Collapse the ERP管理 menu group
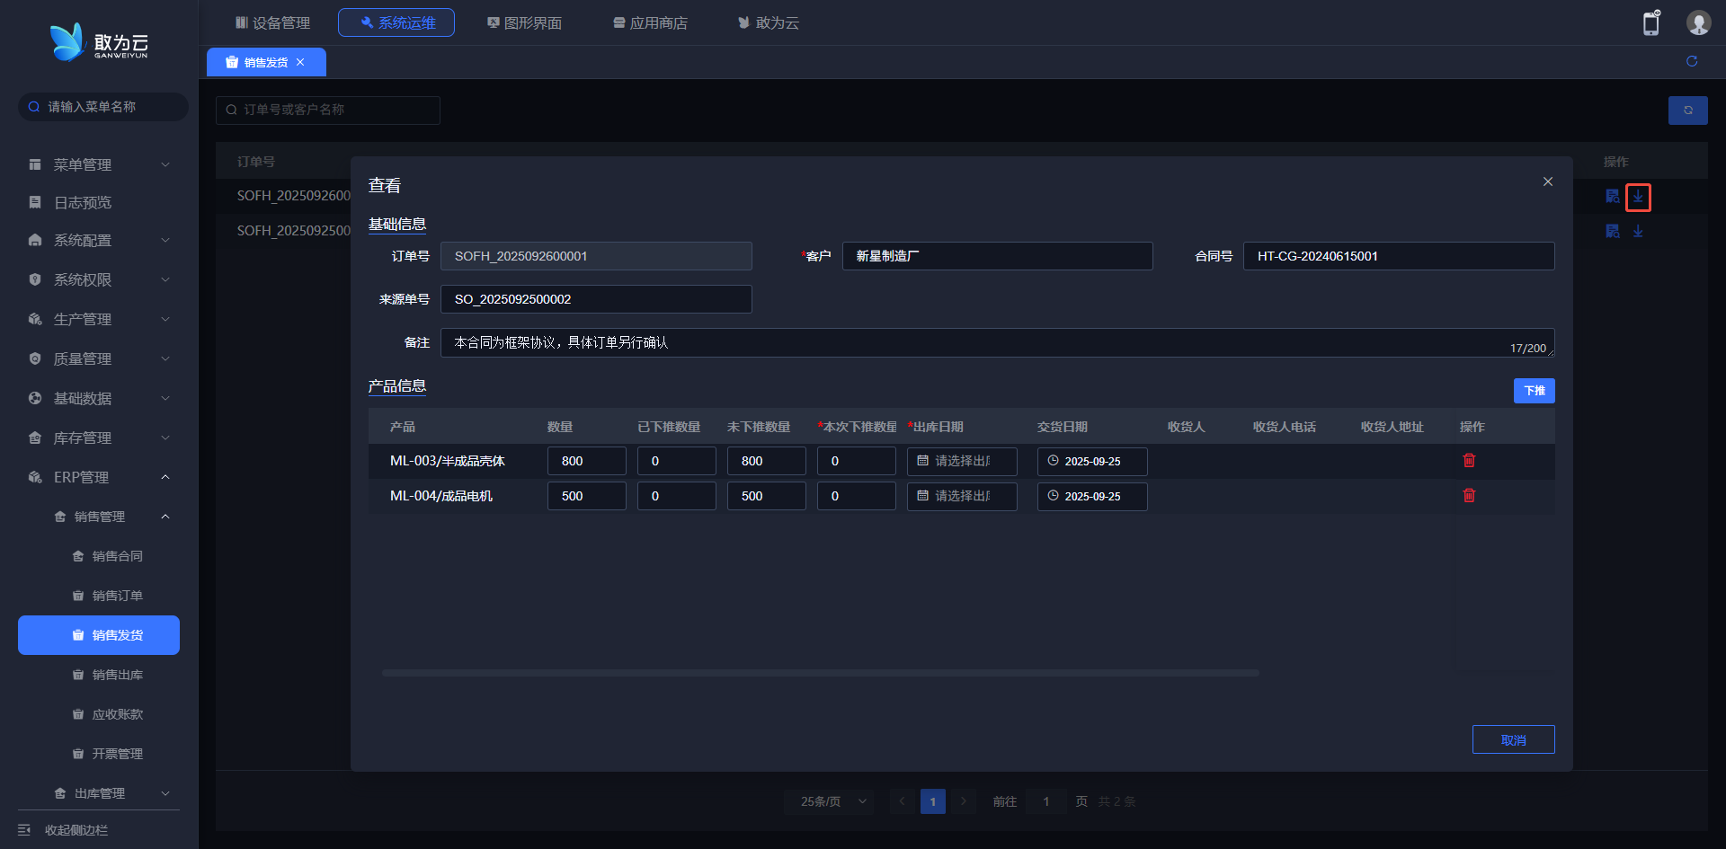This screenshot has width=1726, height=849. pos(99,477)
